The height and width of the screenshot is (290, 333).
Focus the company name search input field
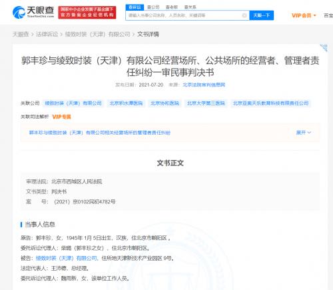(184, 15)
